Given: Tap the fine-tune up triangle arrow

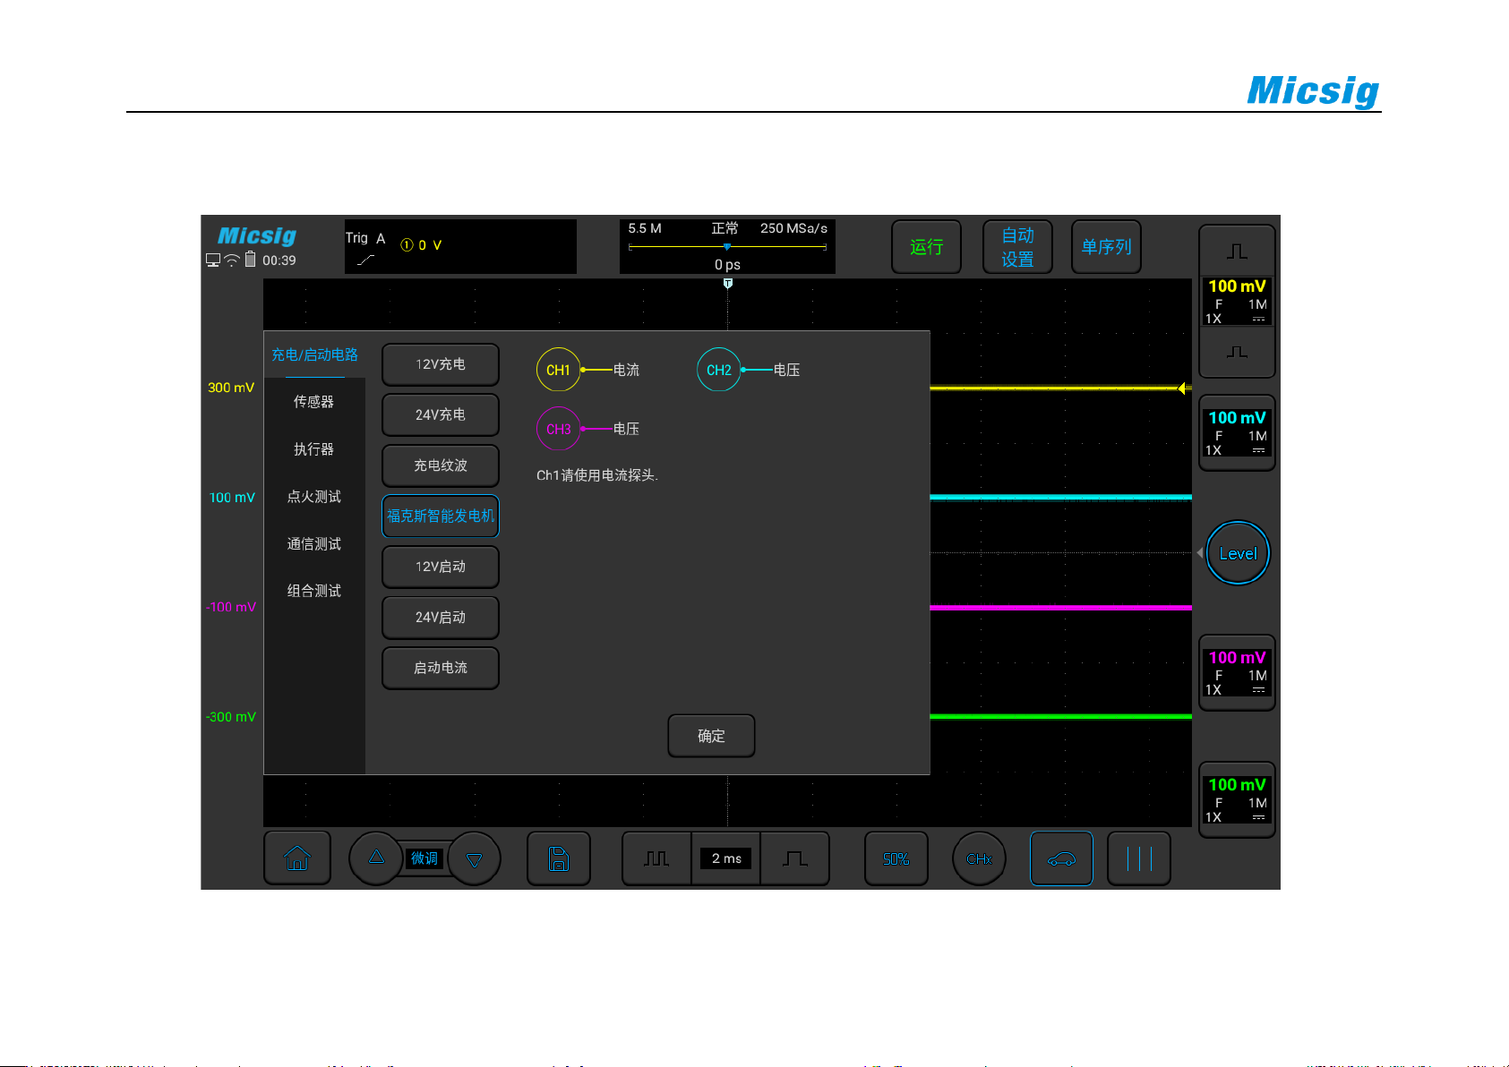Looking at the screenshot, I should pyautogui.click(x=376, y=858).
